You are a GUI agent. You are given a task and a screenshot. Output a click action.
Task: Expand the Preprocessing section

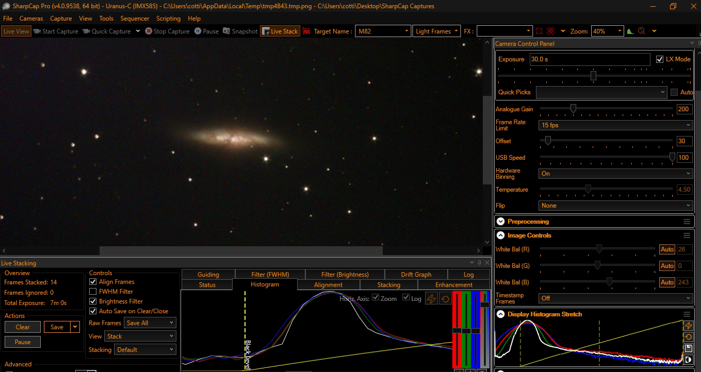click(x=500, y=222)
